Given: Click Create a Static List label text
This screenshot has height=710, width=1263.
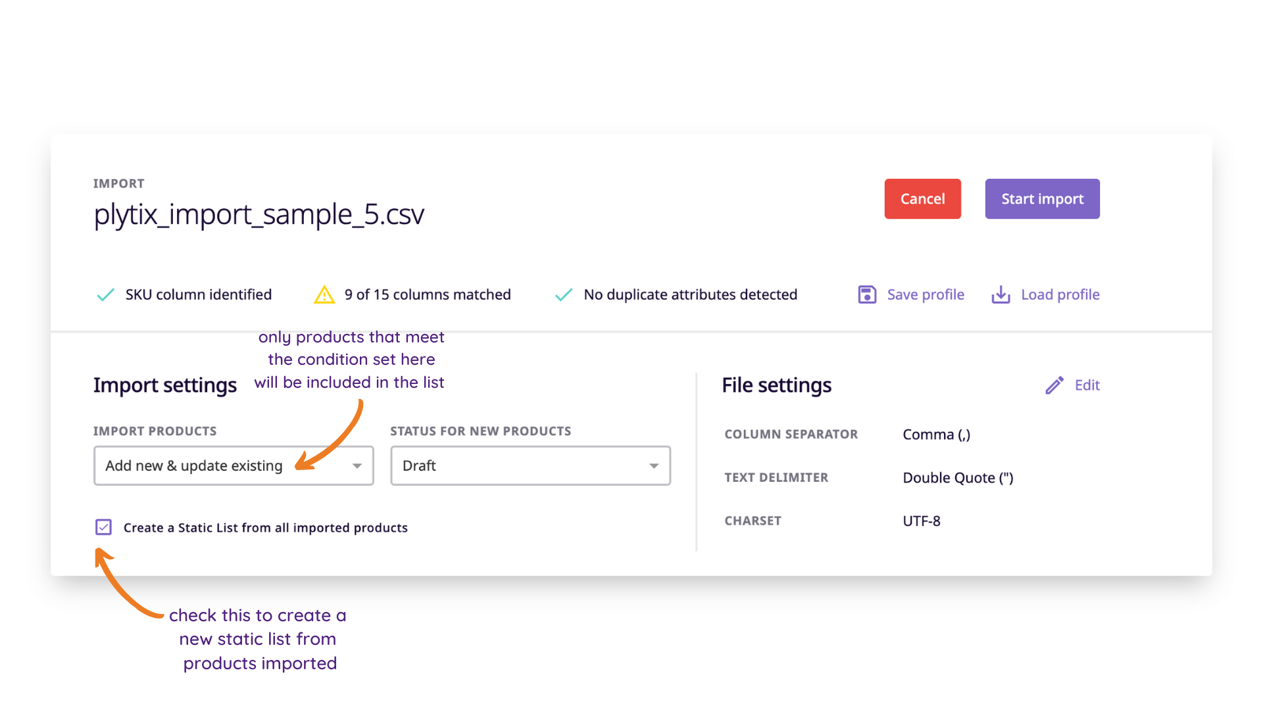Looking at the screenshot, I should coord(266,528).
